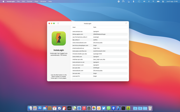
Task: Select the erasmusplusols.eu row
Action: pos(100,48)
